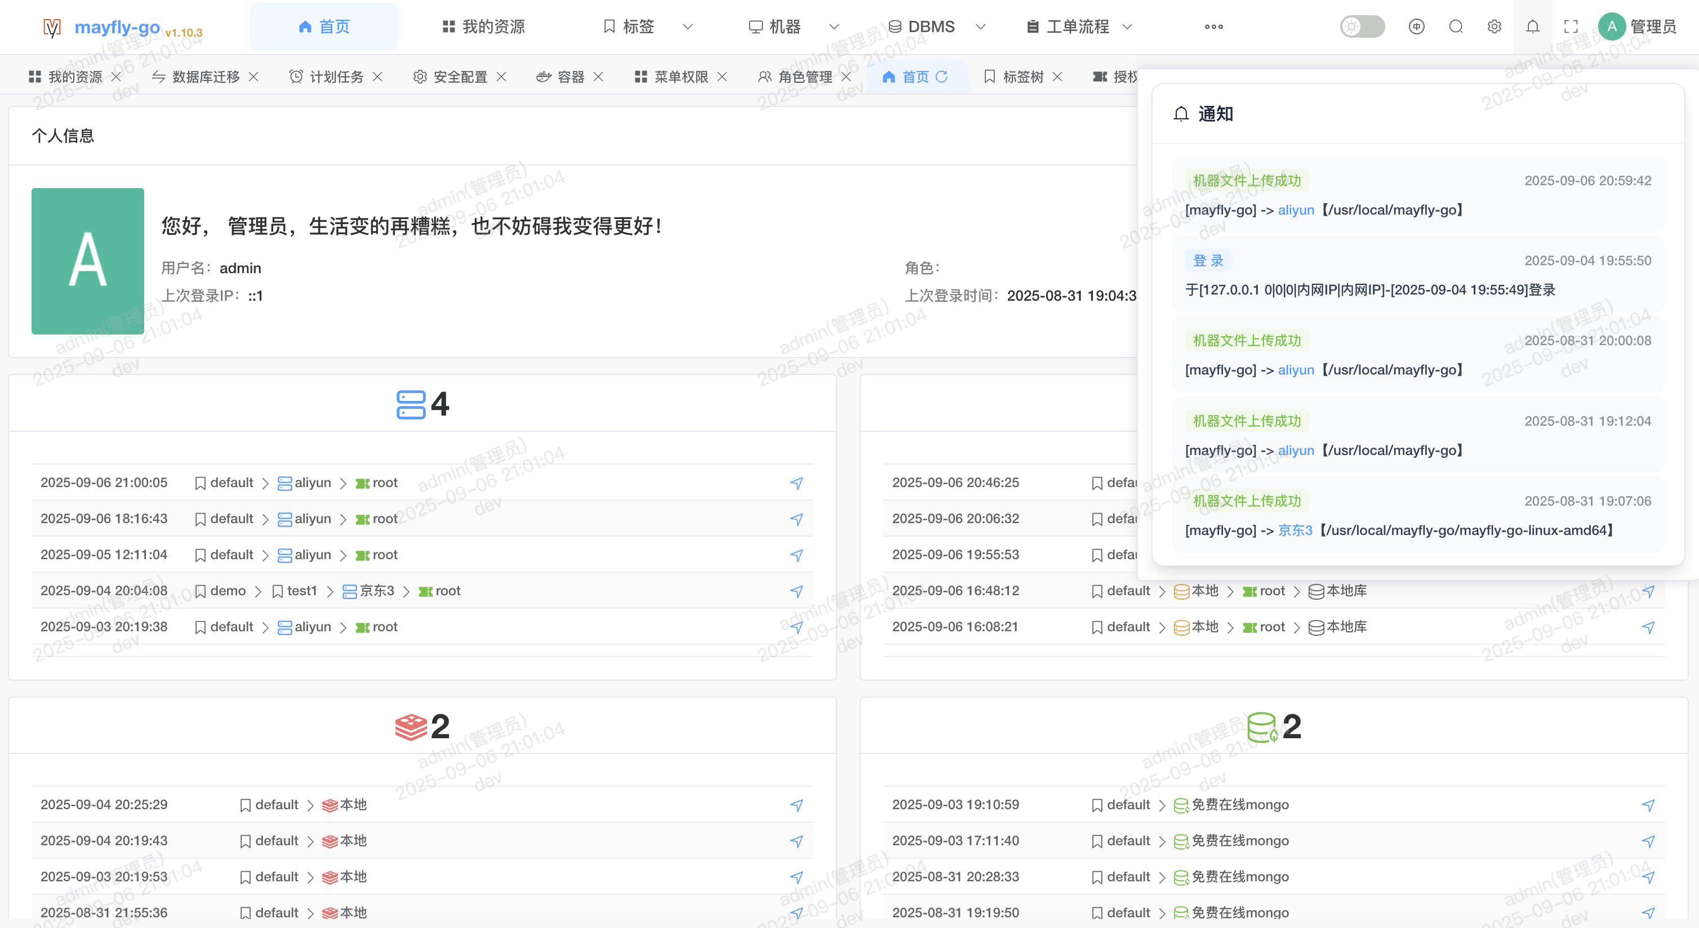Open the menu search icon

coord(1456,26)
